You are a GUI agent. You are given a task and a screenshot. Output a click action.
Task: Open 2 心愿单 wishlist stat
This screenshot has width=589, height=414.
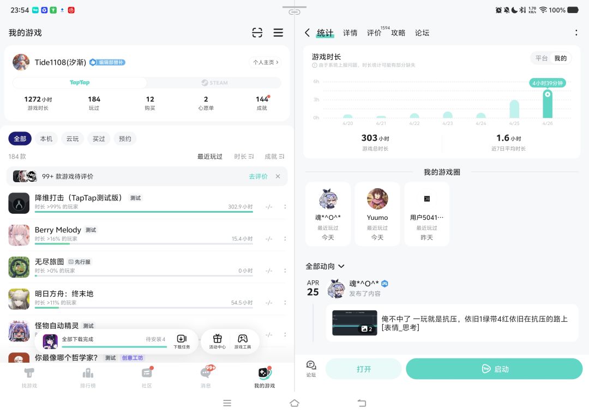[206, 103]
